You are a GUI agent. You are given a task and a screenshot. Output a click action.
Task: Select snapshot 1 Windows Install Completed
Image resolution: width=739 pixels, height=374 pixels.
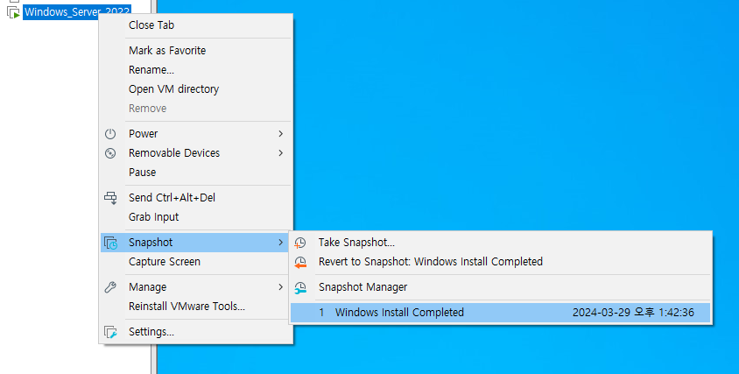click(x=501, y=313)
